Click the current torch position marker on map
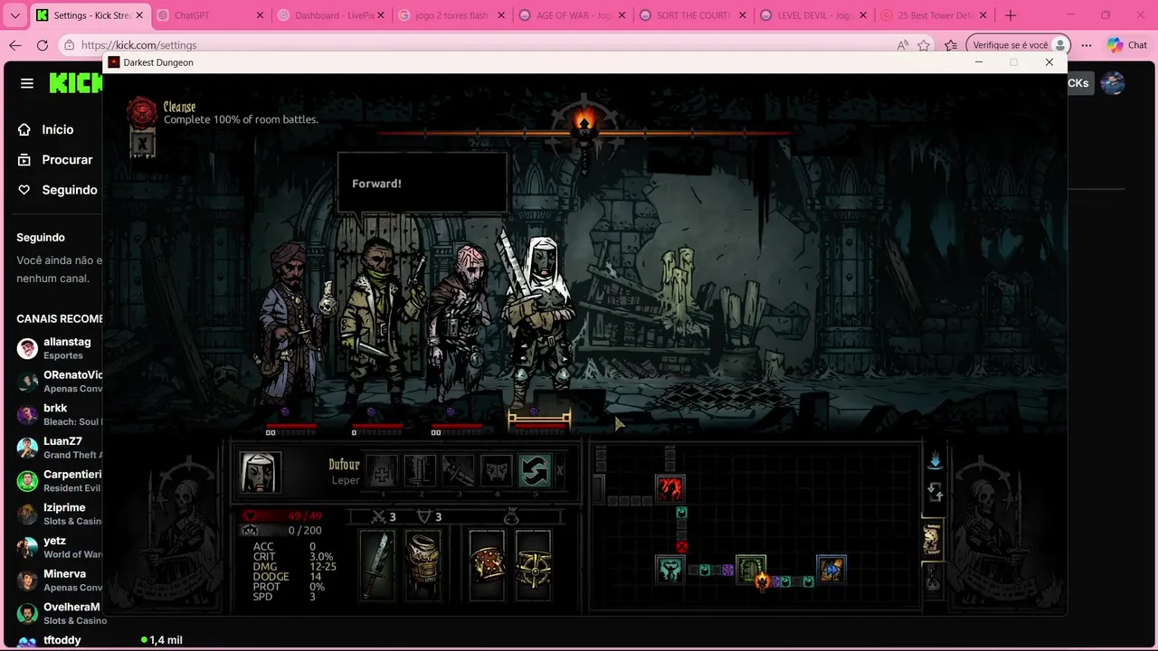The image size is (1158, 651). (x=763, y=580)
